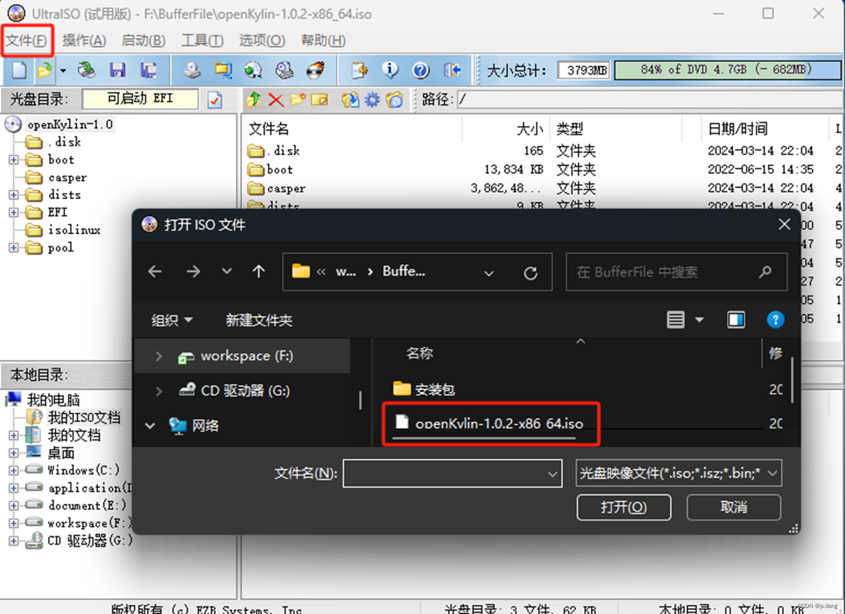Click the New blank image toolbar icon
The image size is (845, 614).
19,70
